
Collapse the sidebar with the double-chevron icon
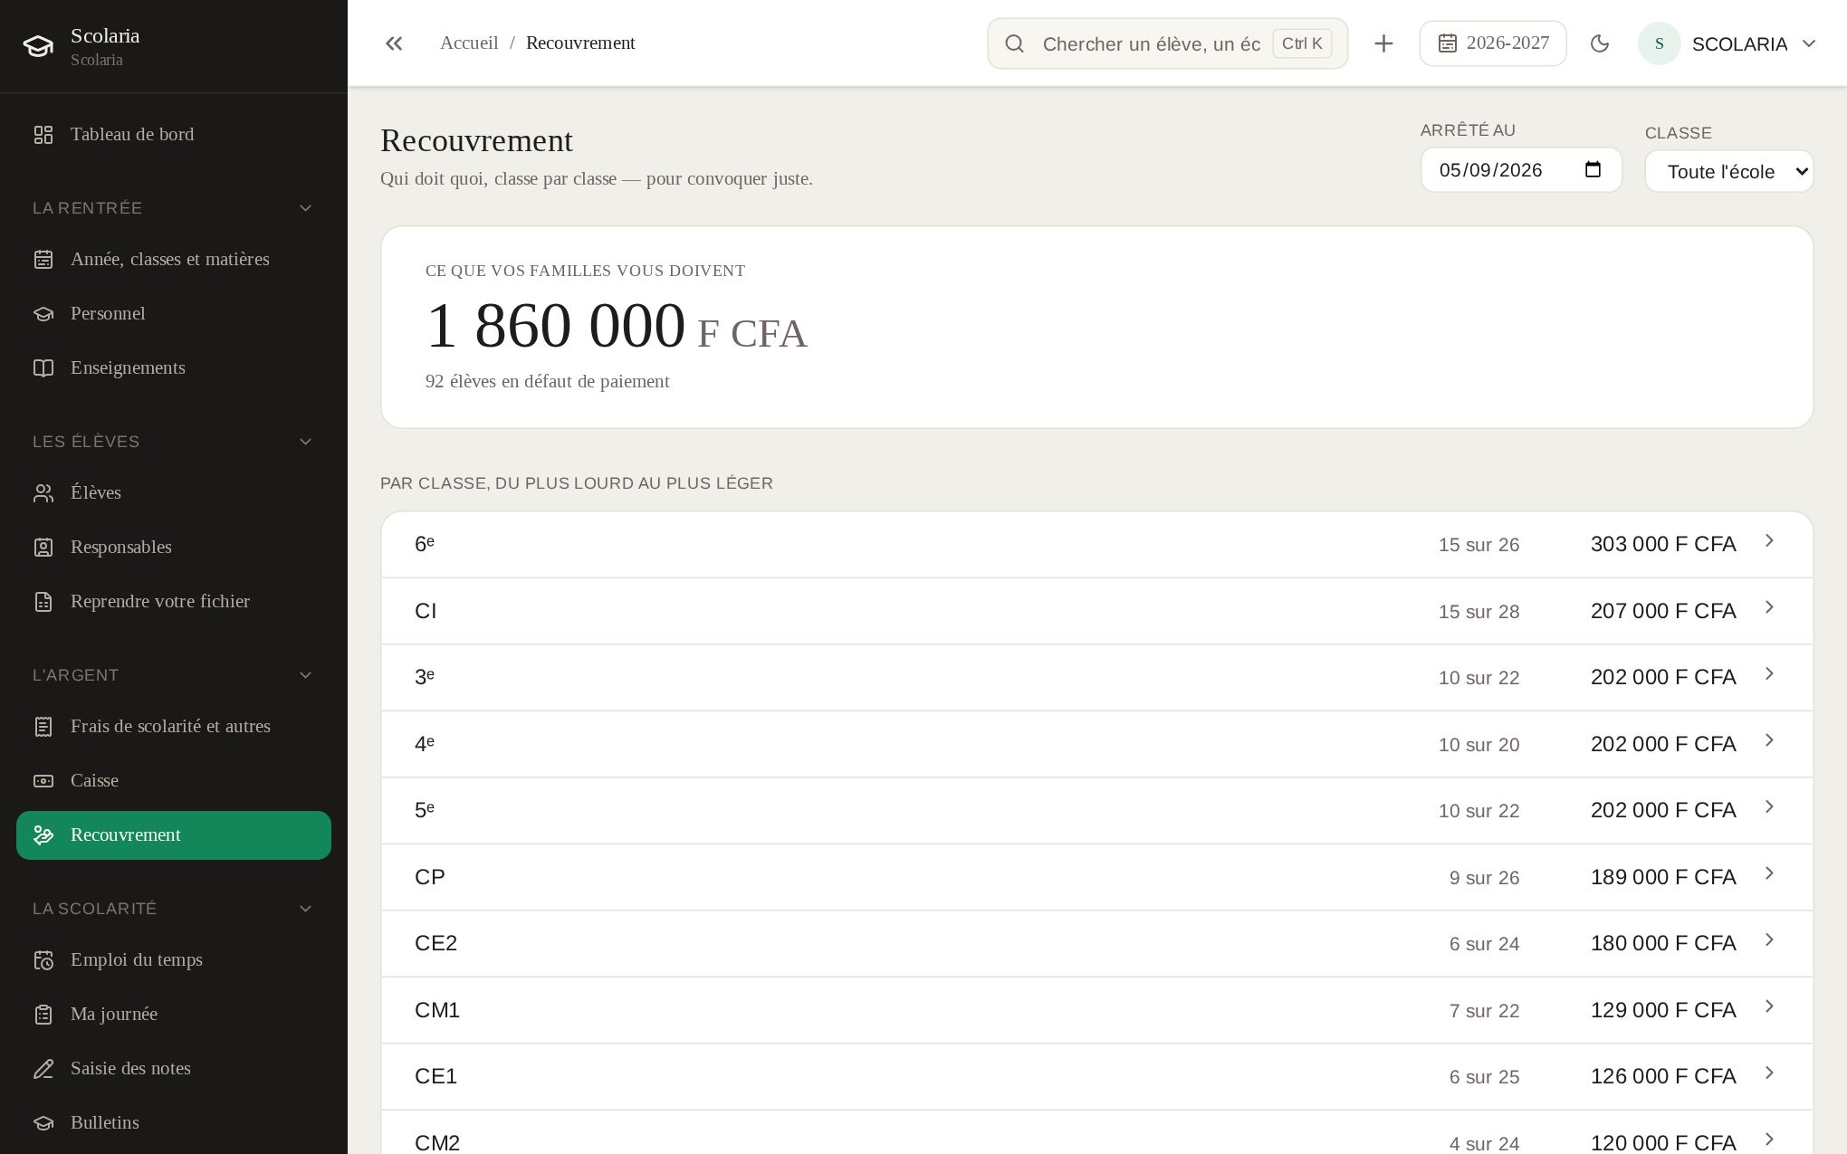coord(394,43)
